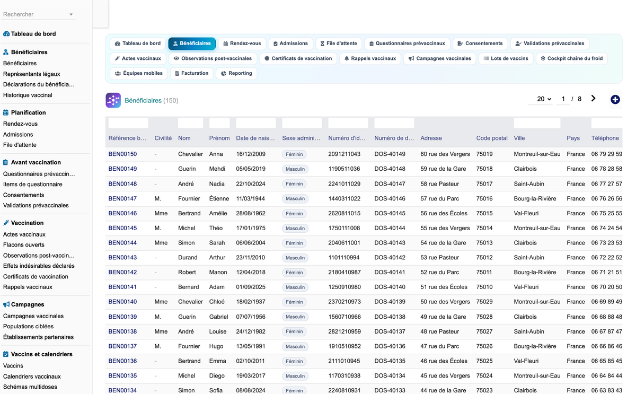Open Effets indésirables déclarés link
This screenshot has width=636, height=394.
click(39, 266)
